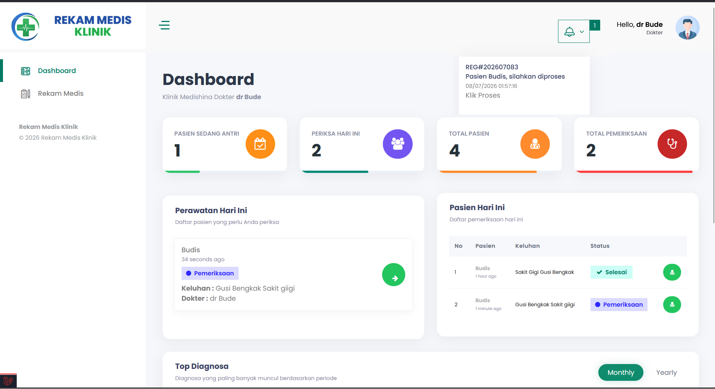The height and width of the screenshot is (389, 715).
Task: Click the Total Pasien card value
Action: [x=454, y=151]
